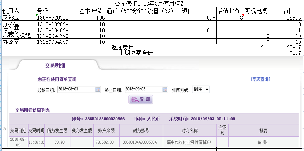Click the 返还费用 row label
304x151 pixels.
point(122,47)
